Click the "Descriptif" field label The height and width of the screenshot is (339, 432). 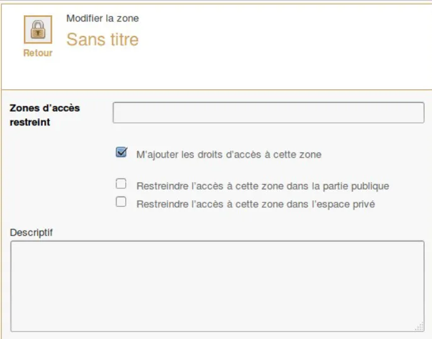[x=31, y=233]
